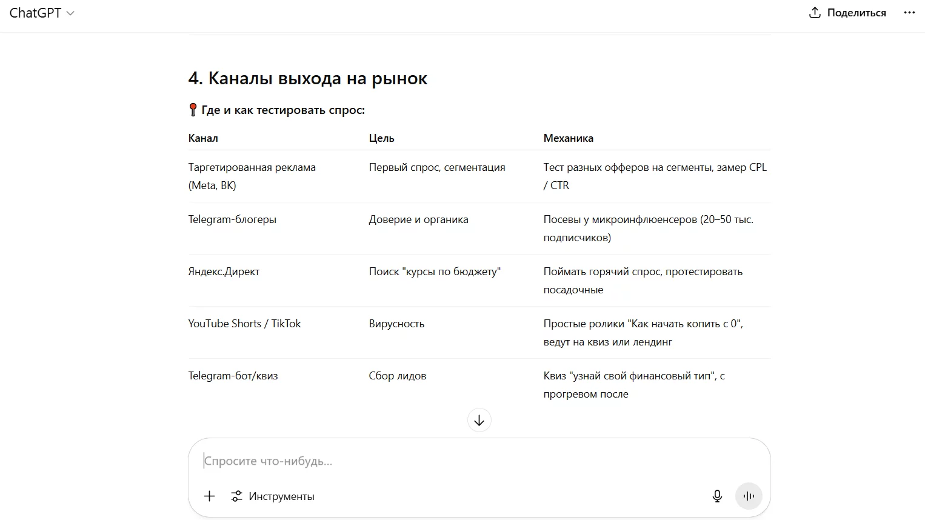Click the upload arrow share icon
This screenshot has height=520, width=925.
pyautogui.click(x=815, y=13)
